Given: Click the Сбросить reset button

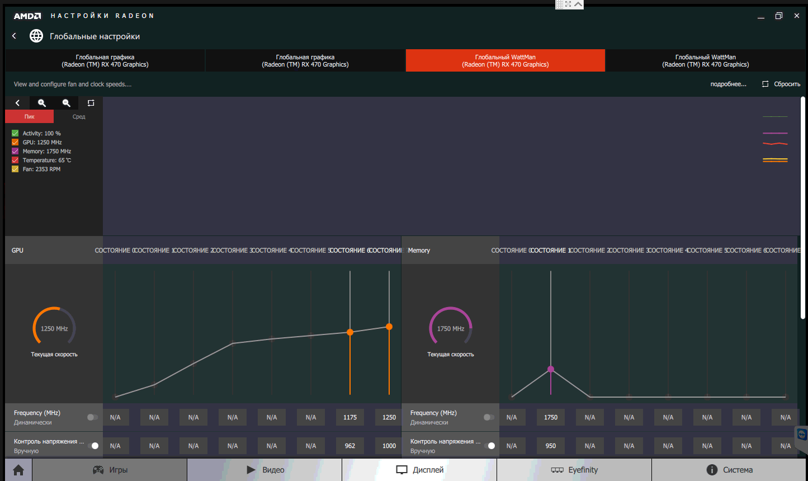Looking at the screenshot, I should tap(781, 84).
